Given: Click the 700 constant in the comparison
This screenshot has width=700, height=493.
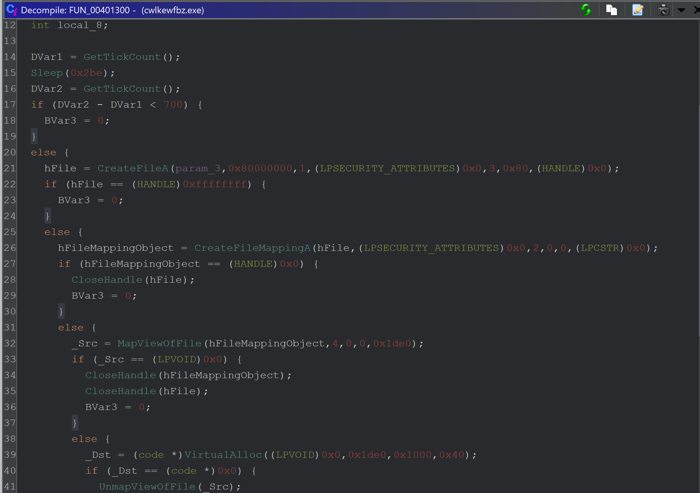Looking at the screenshot, I should (173, 105).
